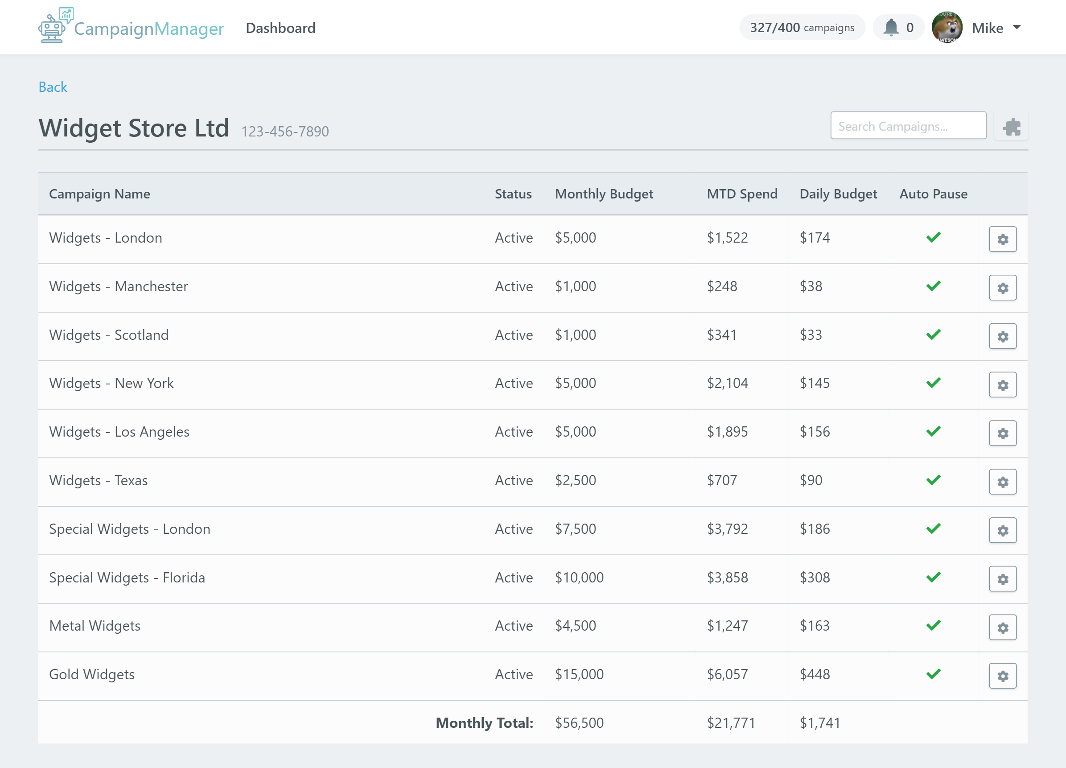
Task: Select the Widgets - Scotland campaign name
Action: tap(109, 335)
